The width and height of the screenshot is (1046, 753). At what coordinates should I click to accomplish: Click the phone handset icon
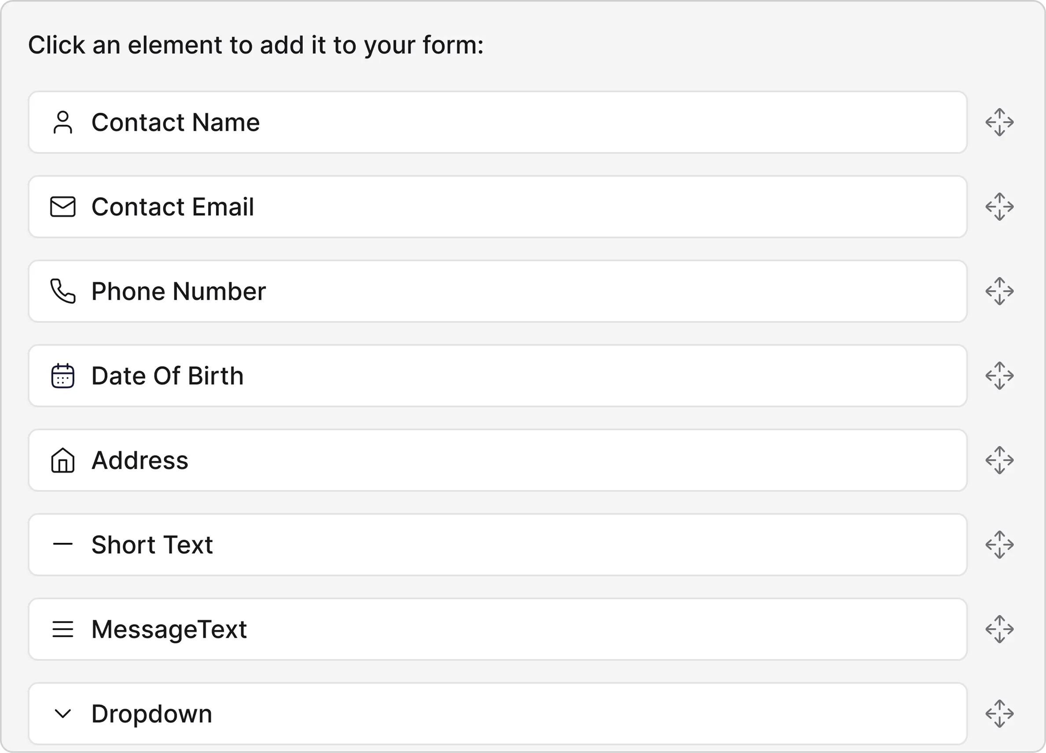[63, 291]
